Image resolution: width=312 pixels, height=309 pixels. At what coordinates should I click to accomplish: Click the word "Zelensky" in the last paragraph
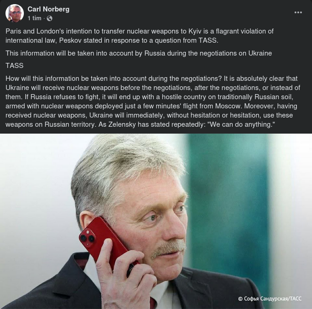click(122, 124)
